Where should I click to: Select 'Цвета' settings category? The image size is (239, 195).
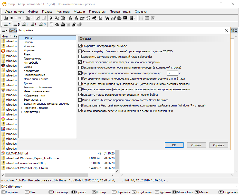click(28, 67)
